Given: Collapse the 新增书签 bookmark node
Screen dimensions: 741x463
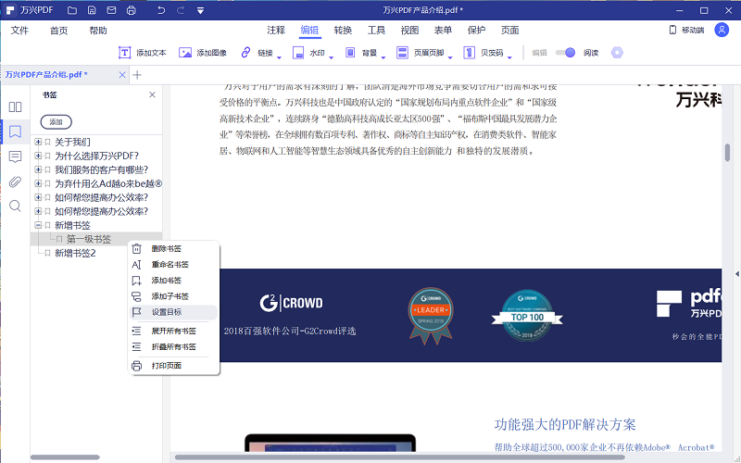Looking at the screenshot, I should (x=38, y=225).
